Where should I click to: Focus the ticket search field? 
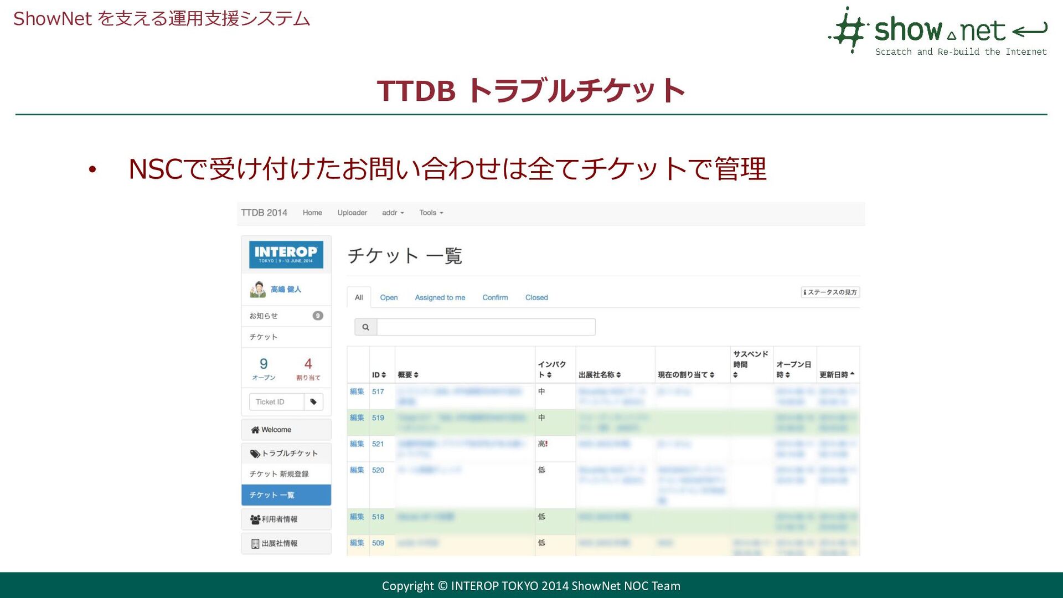click(x=486, y=327)
